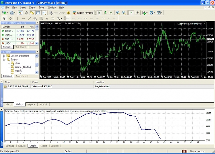Click the Zoom In magnifier icon
This screenshot has width=215, height=154.
118,13
